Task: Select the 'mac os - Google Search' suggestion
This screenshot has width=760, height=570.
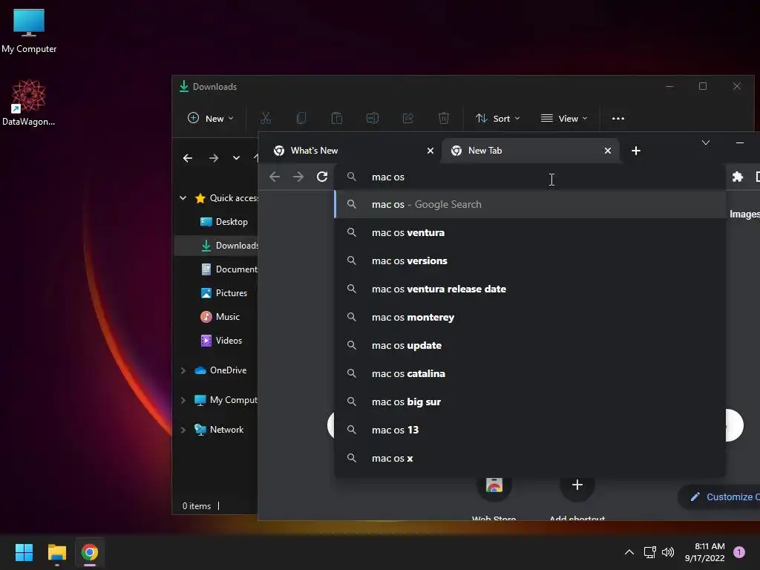Action: pyautogui.click(x=530, y=205)
